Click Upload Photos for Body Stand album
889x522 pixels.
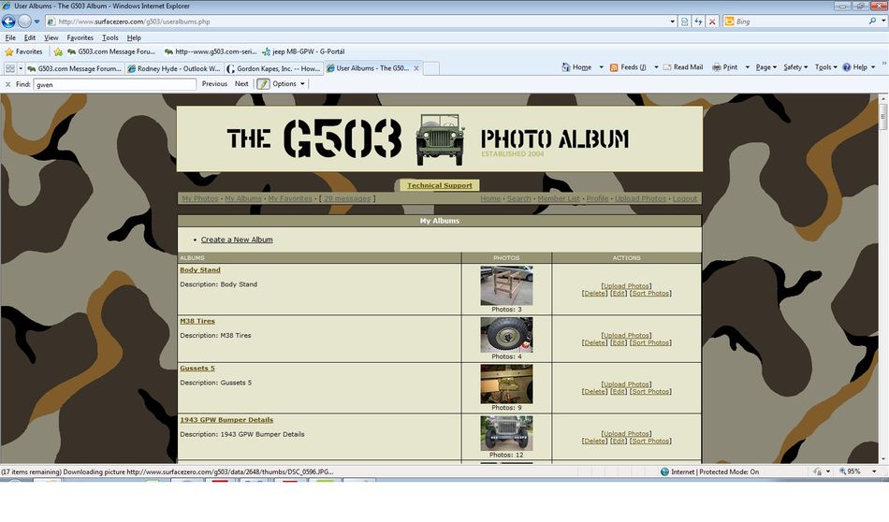click(x=626, y=286)
